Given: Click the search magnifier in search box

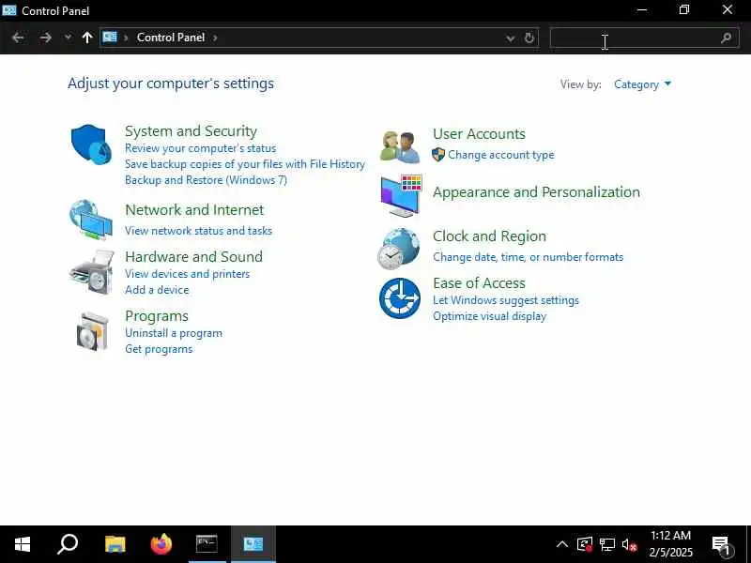Looking at the screenshot, I should point(726,38).
